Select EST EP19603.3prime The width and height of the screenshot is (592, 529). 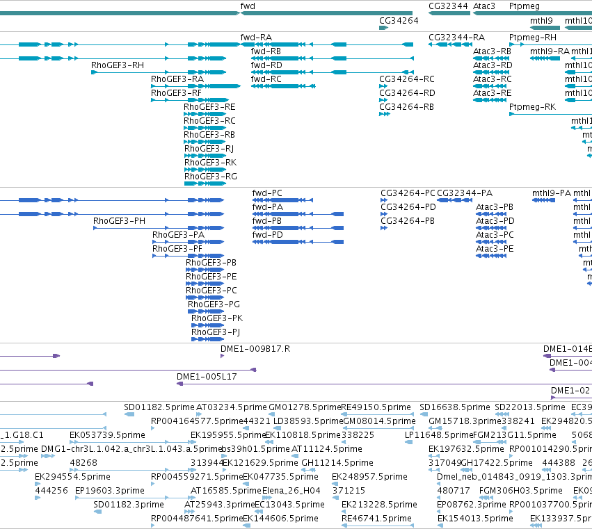[136, 498]
